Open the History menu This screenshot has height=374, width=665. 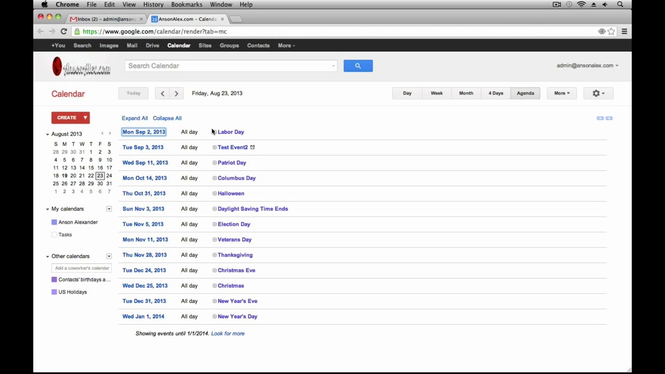[153, 5]
